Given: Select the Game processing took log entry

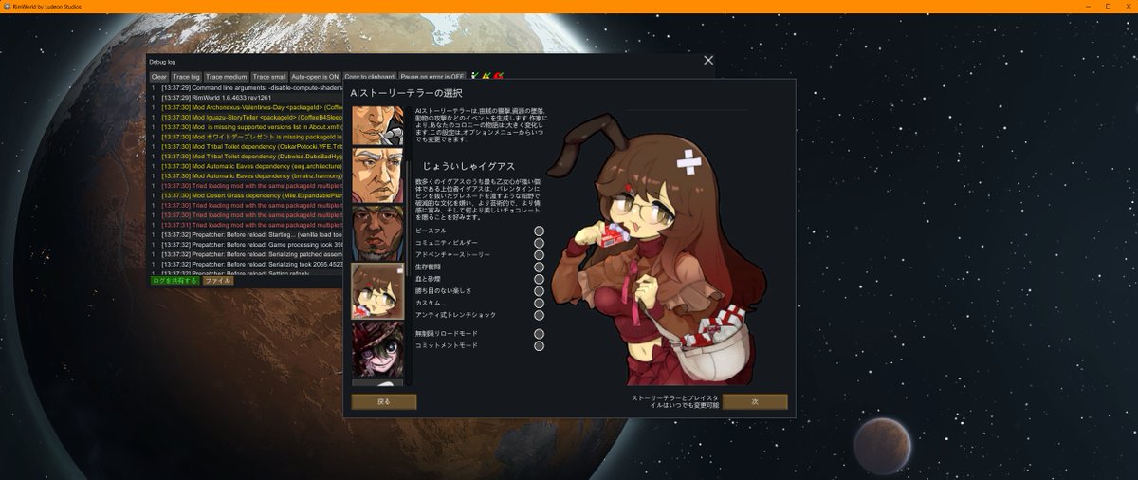Looking at the screenshot, I should [247, 244].
